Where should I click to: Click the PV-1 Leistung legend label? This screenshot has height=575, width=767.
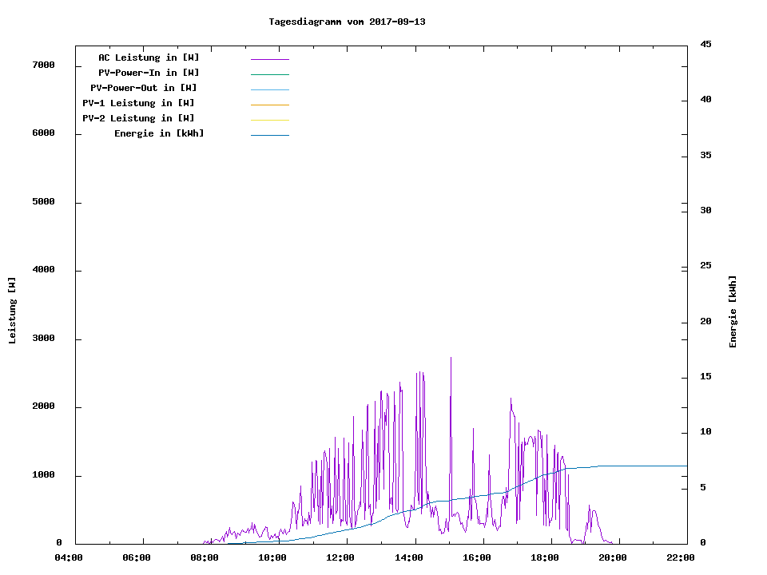tap(138, 103)
